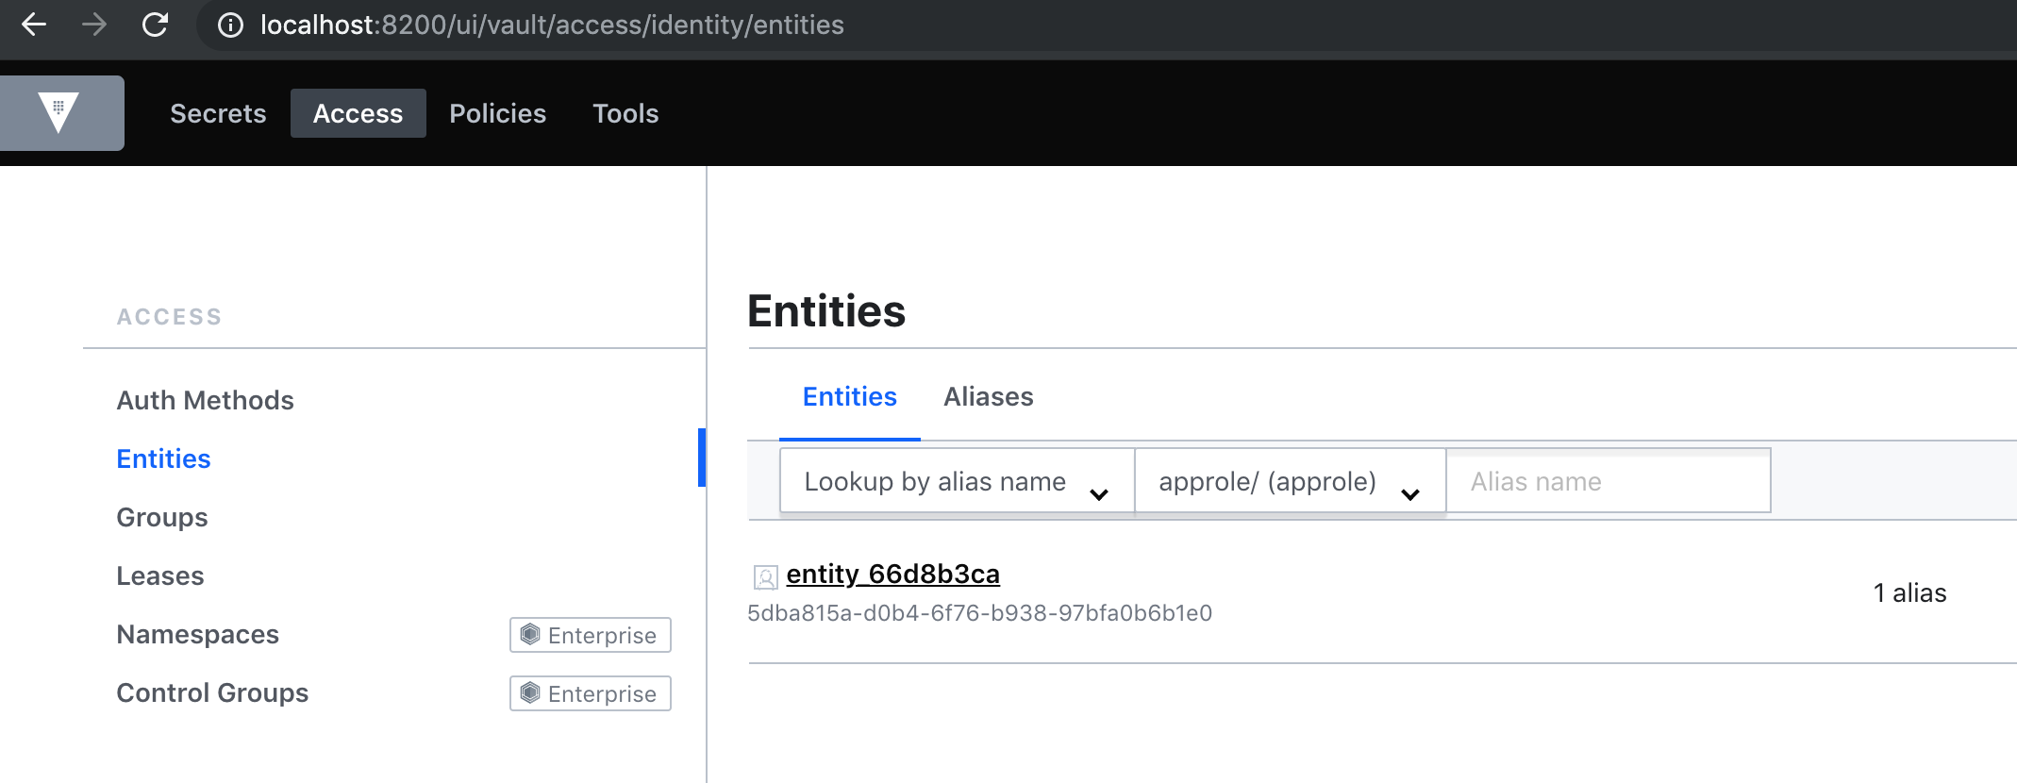Viewport: 2017px width, 783px height.
Task: Click the Vault logo home icon
Action: pos(58,113)
